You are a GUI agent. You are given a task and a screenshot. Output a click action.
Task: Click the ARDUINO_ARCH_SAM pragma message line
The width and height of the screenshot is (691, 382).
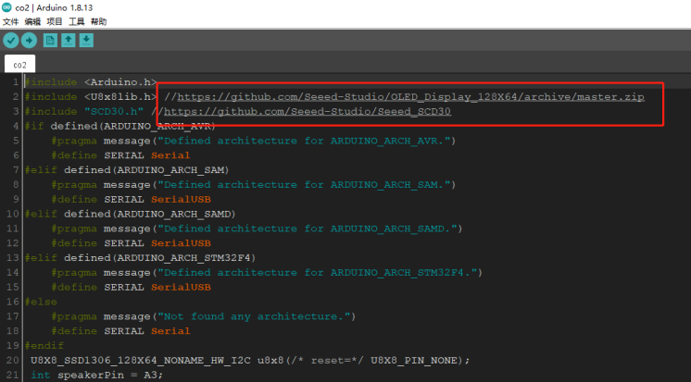[x=254, y=185]
